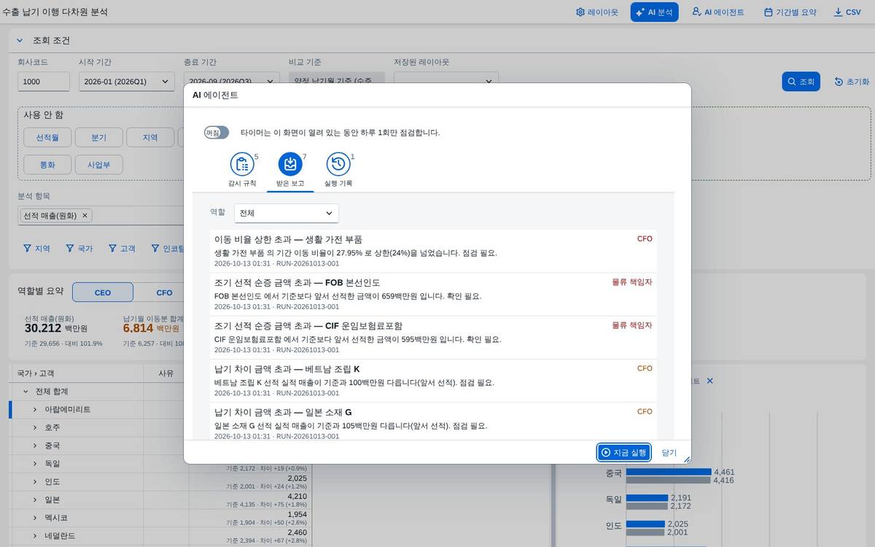Image resolution: width=875 pixels, height=547 pixels.
Task: Select the 감시 규칙 tab icon
Action: 242,165
